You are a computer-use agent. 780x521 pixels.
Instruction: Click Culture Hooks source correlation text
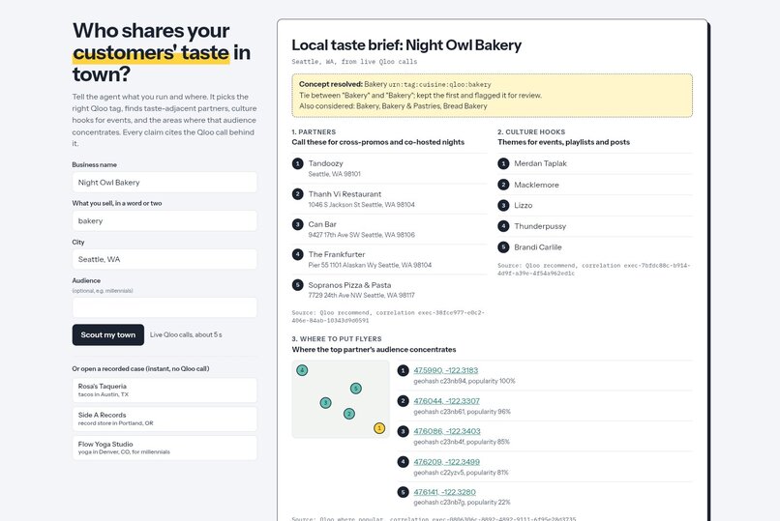pos(594,269)
